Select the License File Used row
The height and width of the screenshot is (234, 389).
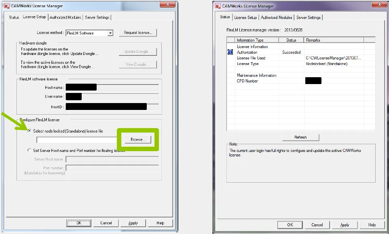(x=301, y=58)
